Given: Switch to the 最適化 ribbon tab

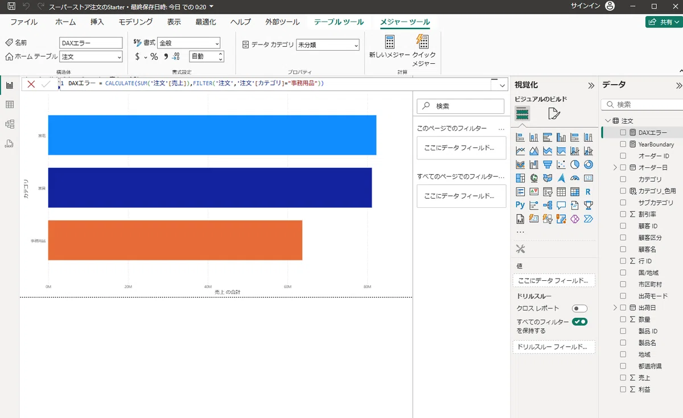Looking at the screenshot, I should click(x=205, y=22).
